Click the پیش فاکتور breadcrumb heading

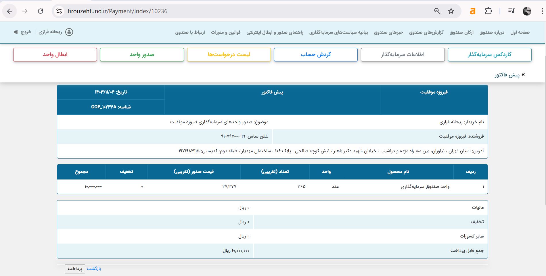507,75
